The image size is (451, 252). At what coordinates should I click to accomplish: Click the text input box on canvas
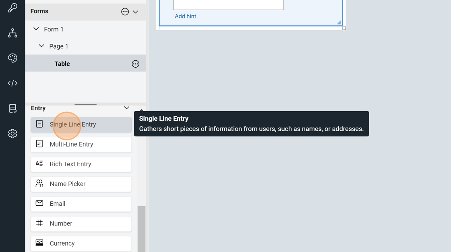[x=228, y=4]
